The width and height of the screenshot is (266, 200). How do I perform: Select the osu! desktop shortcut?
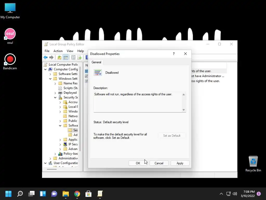pos(10,36)
